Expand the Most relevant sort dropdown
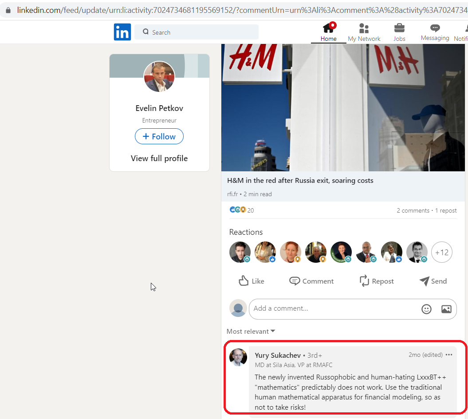 251,332
